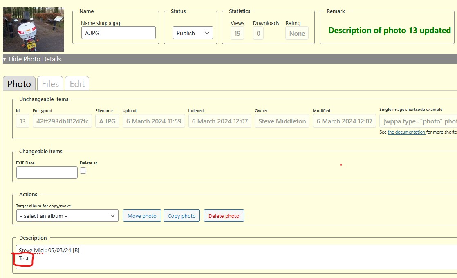
Task: Click the Rating field showing None
Action: point(297,34)
